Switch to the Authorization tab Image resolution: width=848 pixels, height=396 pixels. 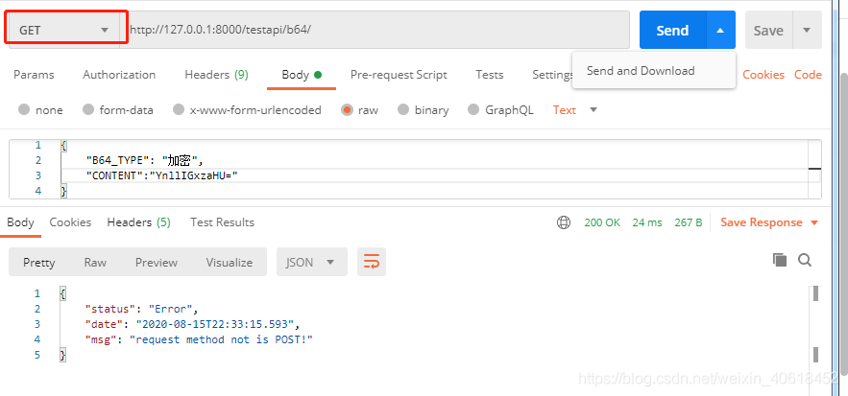(x=119, y=75)
